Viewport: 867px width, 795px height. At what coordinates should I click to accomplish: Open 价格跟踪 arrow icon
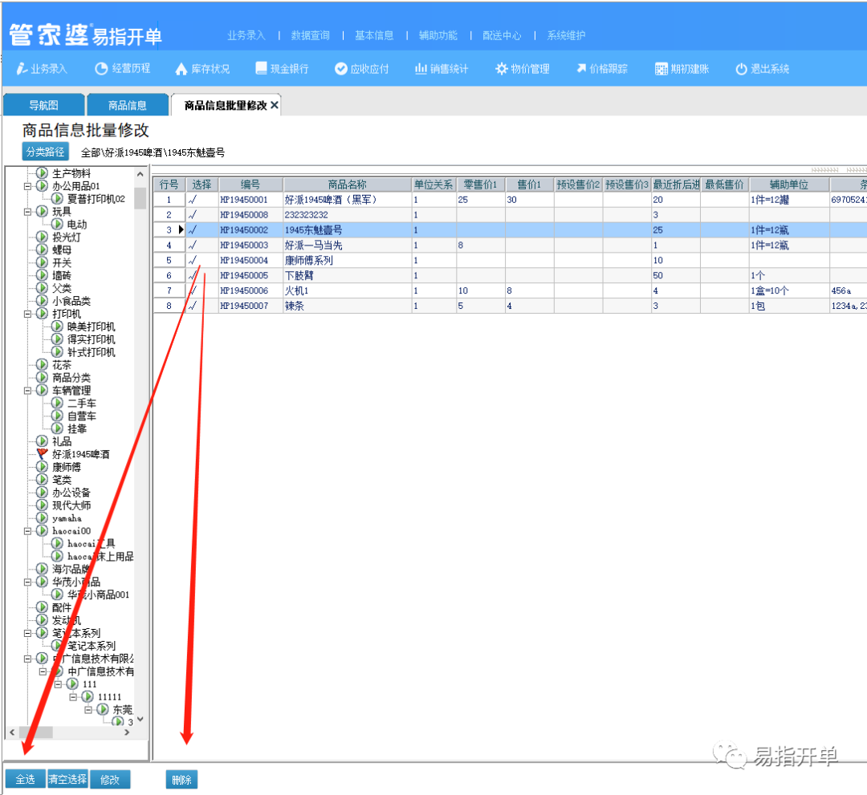[x=581, y=68]
